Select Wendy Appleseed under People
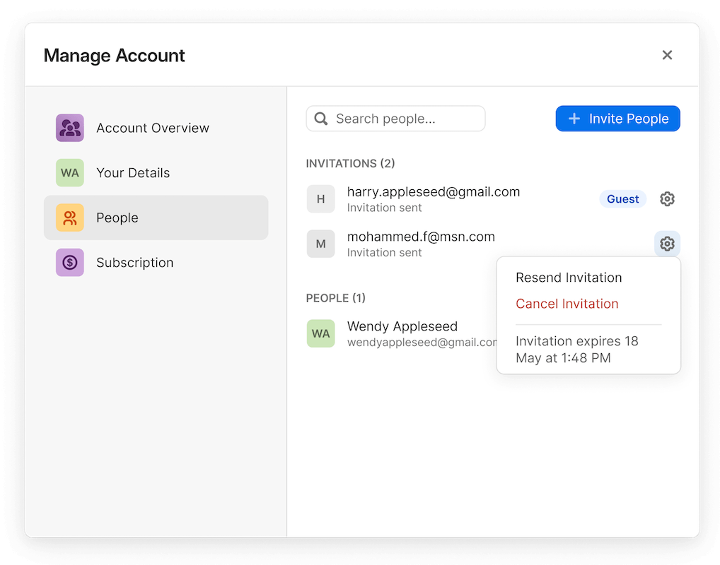The image size is (720, 565). point(402,326)
